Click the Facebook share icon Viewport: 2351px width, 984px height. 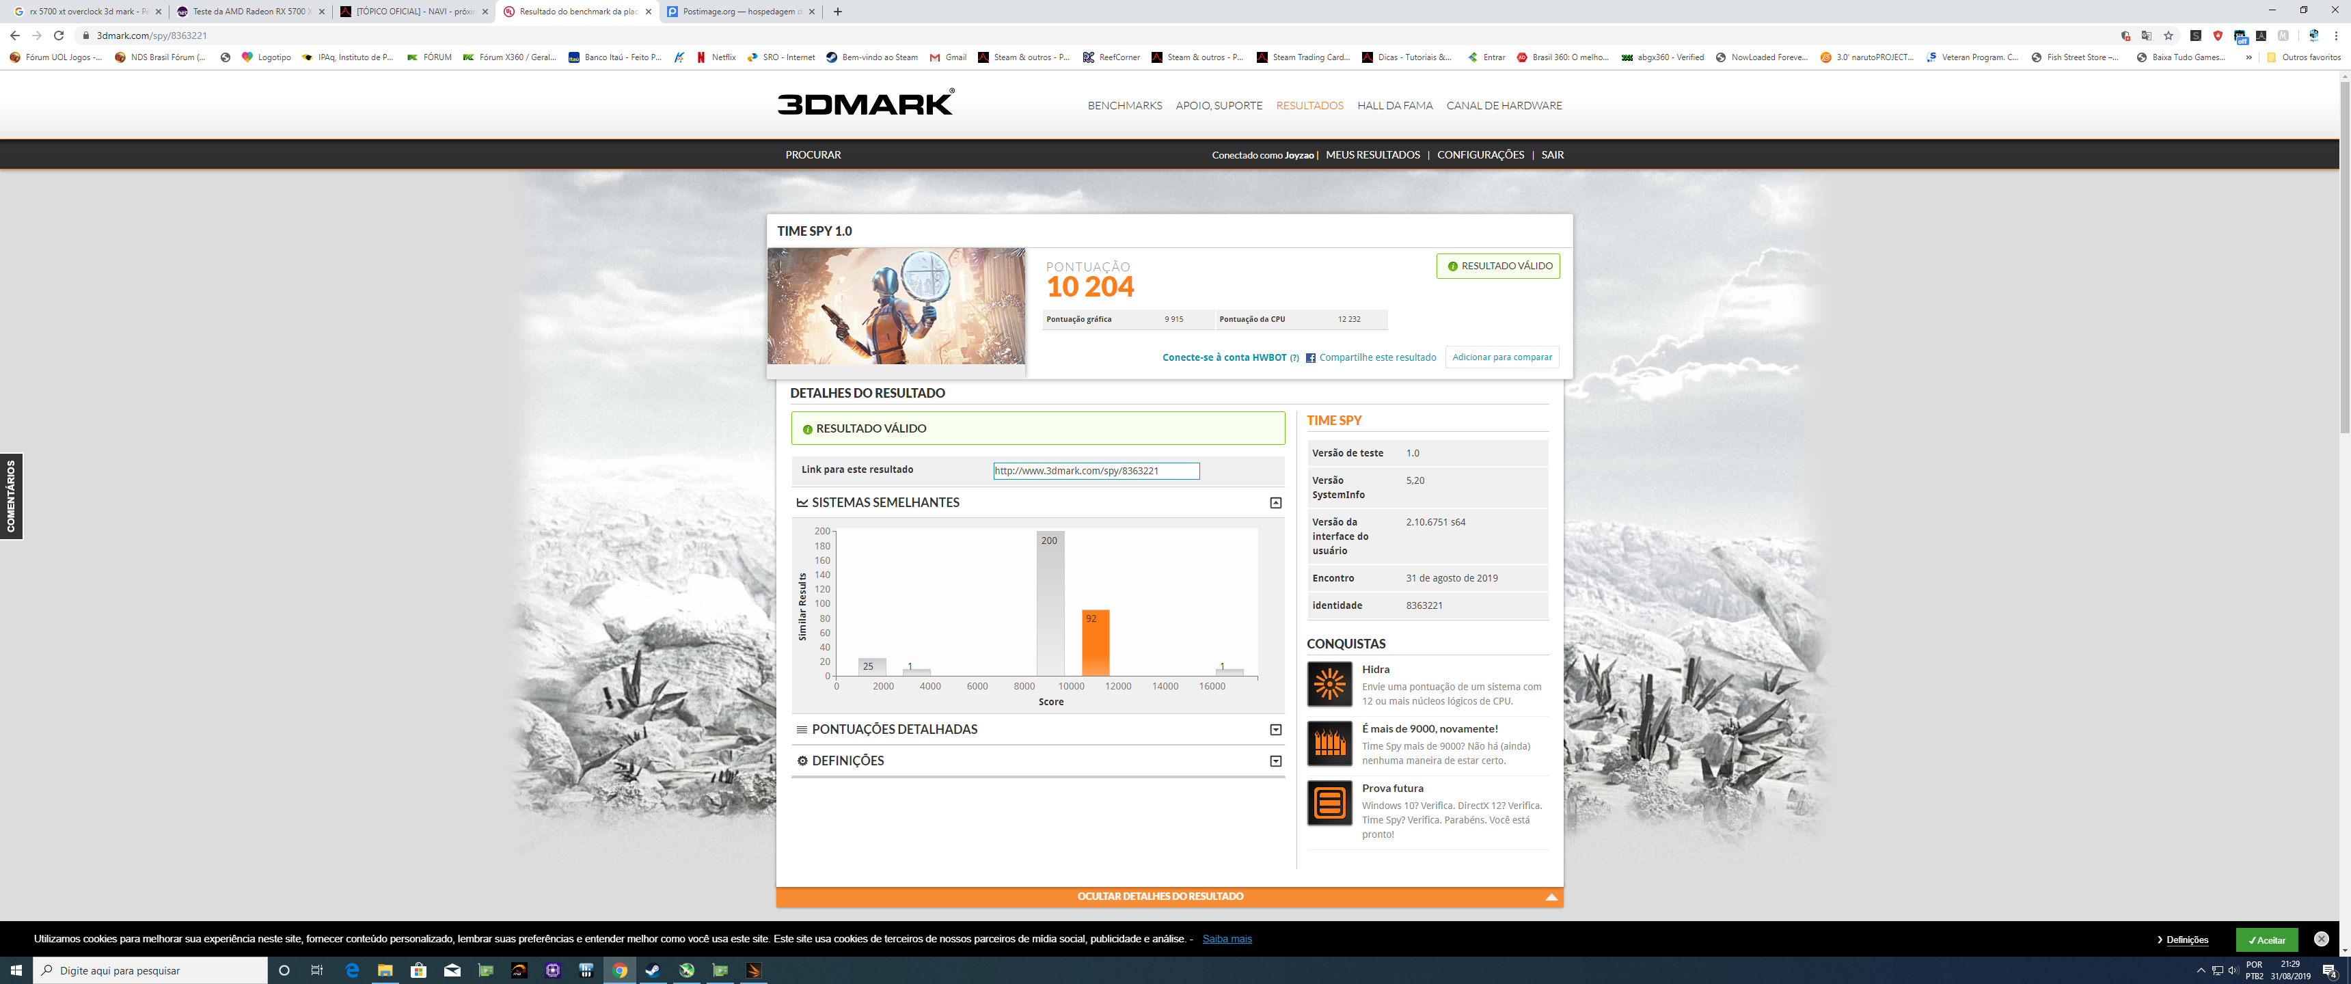click(1309, 358)
